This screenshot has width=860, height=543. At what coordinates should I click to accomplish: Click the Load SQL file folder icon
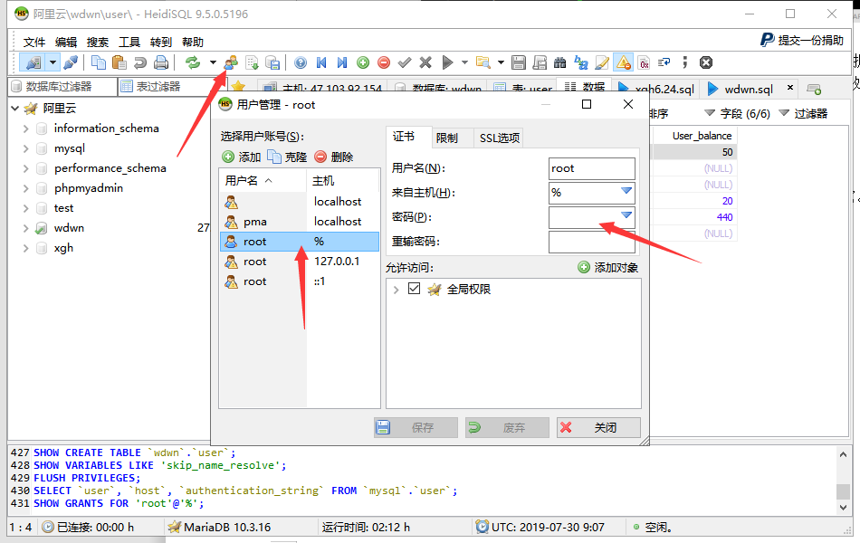(483, 62)
